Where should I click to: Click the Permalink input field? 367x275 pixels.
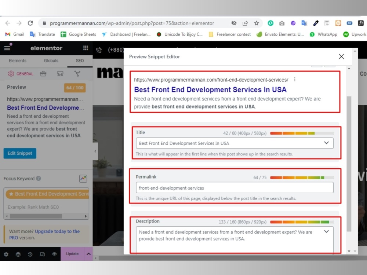[235, 188]
